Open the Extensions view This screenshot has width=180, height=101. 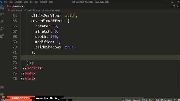pyautogui.click(x=2, y=36)
